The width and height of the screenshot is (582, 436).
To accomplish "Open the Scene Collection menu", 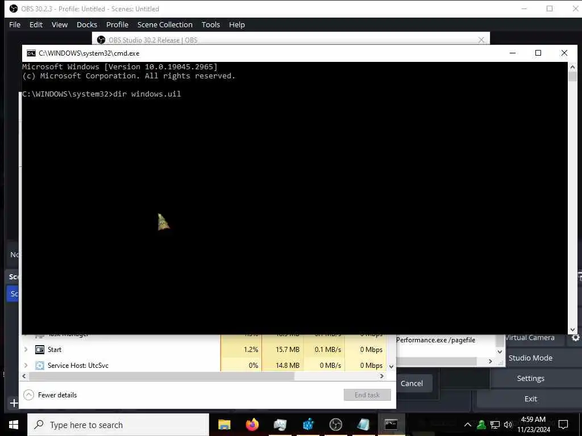I will point(165,24).
